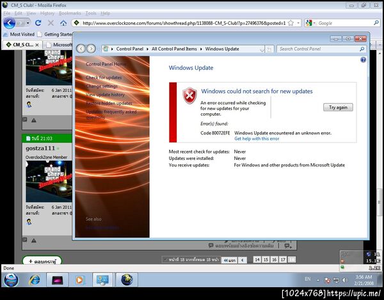Viewport: 384px width, 300px height.
Task: Click the user status icon under lower post
Action: click(x=29, y=222)
